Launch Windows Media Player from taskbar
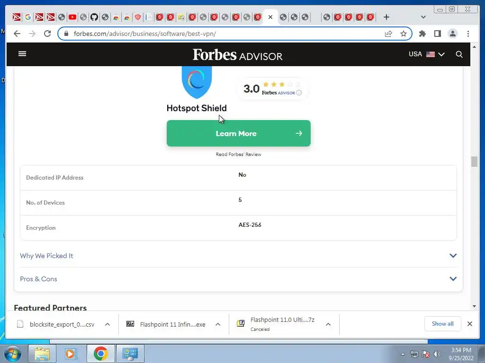Screen dimensions: 485x363 70,354
